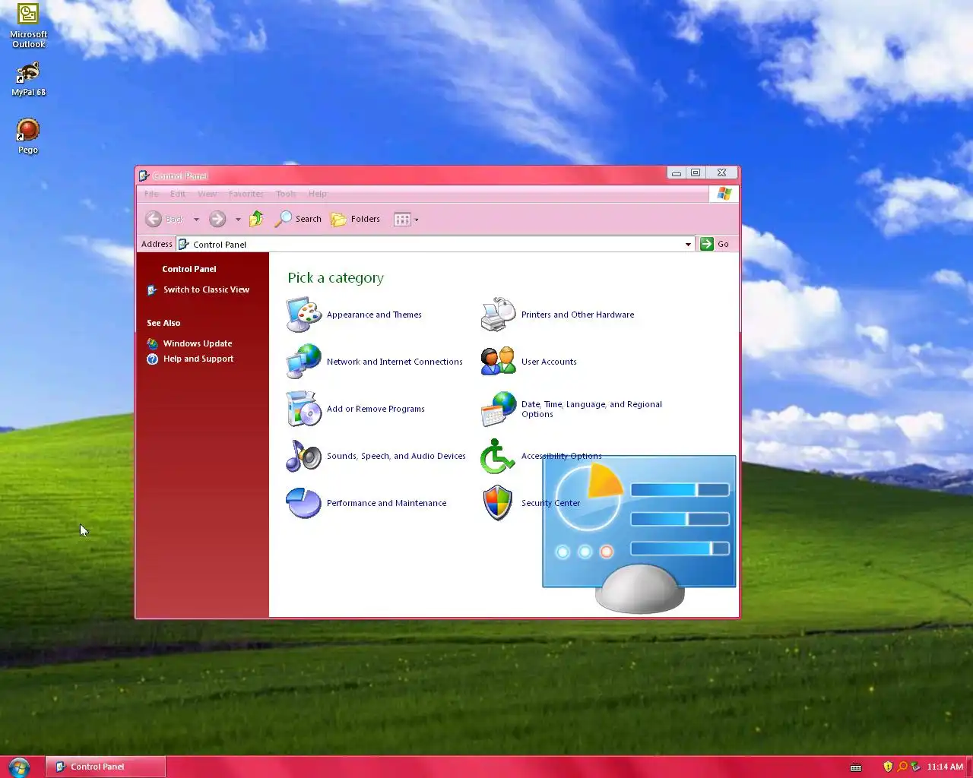
Task: Click the Search magnifier toolbar button
Action: pos(298,219)
